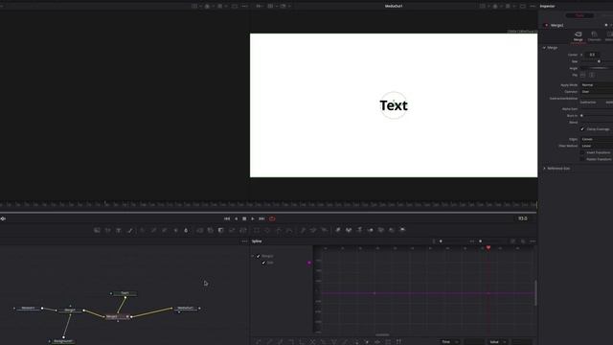Select the Background1 node
Screen dimensions: 613x345
63,341
